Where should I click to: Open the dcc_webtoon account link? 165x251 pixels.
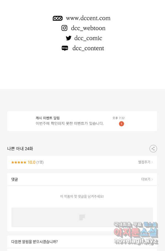pos(88,28)
